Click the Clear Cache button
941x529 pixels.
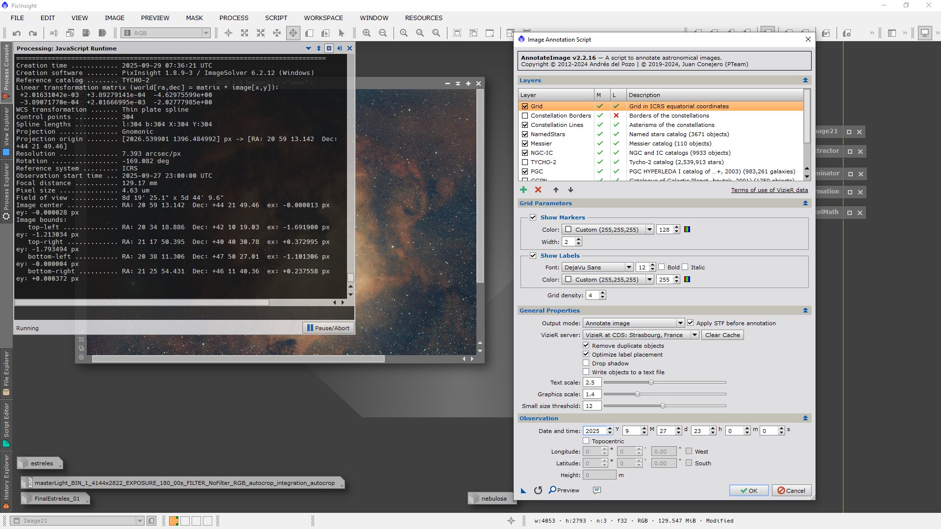(x=722, y=335)
